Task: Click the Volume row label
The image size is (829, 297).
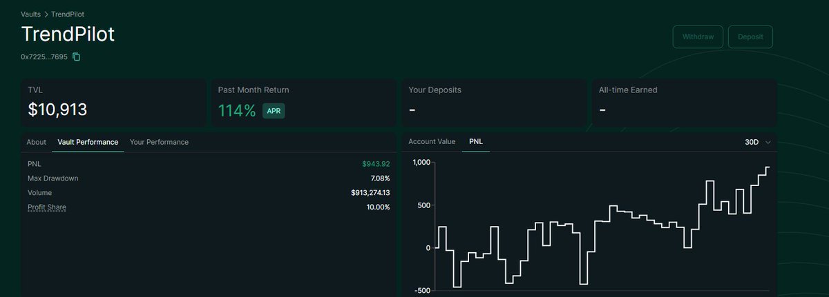Action: coord(39,193)
